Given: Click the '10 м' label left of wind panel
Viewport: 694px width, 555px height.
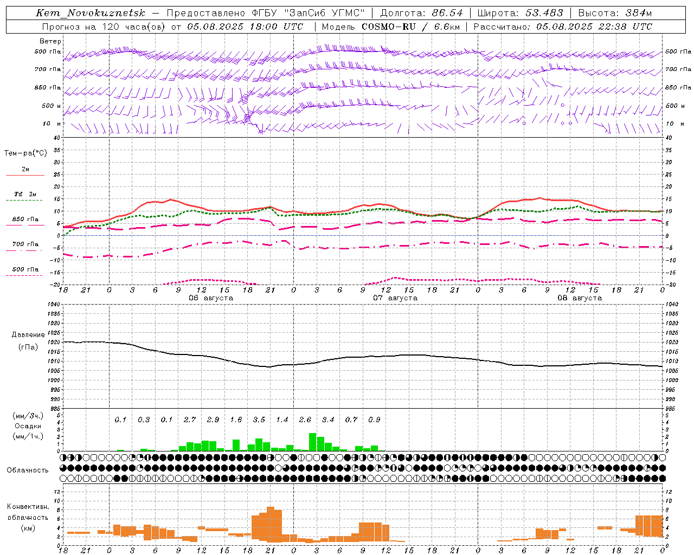Looking at the screenshot, I should coord(52,124).
